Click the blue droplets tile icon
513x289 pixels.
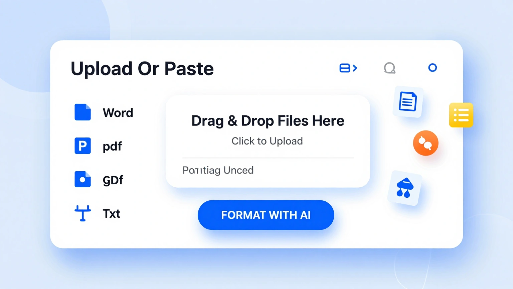click(405, 188)
